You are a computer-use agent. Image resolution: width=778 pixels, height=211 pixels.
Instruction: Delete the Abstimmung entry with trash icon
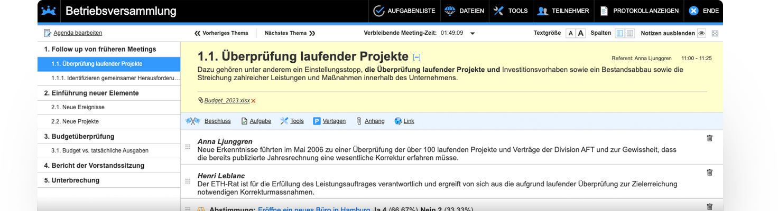point(709,207)
